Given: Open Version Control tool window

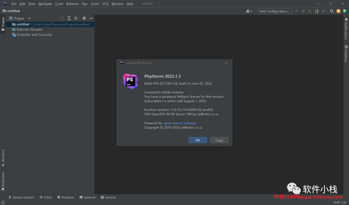Looking at the screenshot, I should pyautogui.click(x=21, y=198).
